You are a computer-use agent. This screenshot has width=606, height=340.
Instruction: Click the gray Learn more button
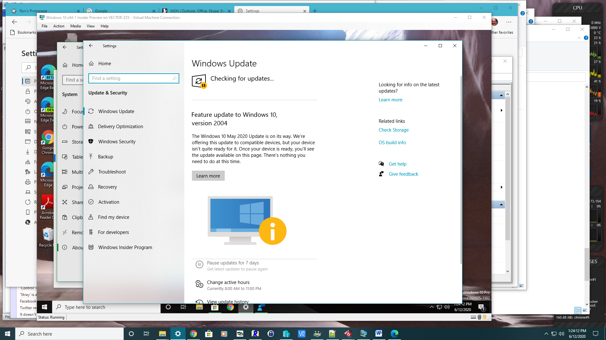(x=208, y=176)
